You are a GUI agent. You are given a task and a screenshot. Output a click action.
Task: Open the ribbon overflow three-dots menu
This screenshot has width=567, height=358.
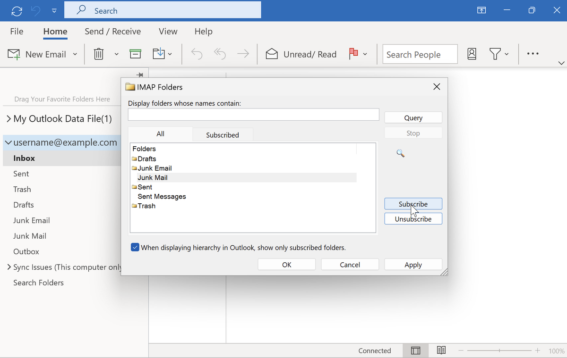(x=533, y=54)
